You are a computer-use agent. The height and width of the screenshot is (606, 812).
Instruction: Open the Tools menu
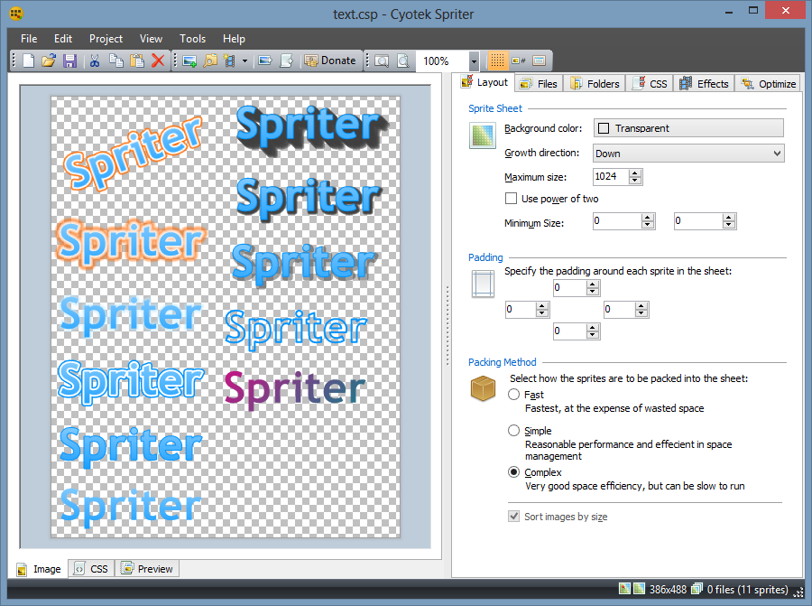(193, 39)
